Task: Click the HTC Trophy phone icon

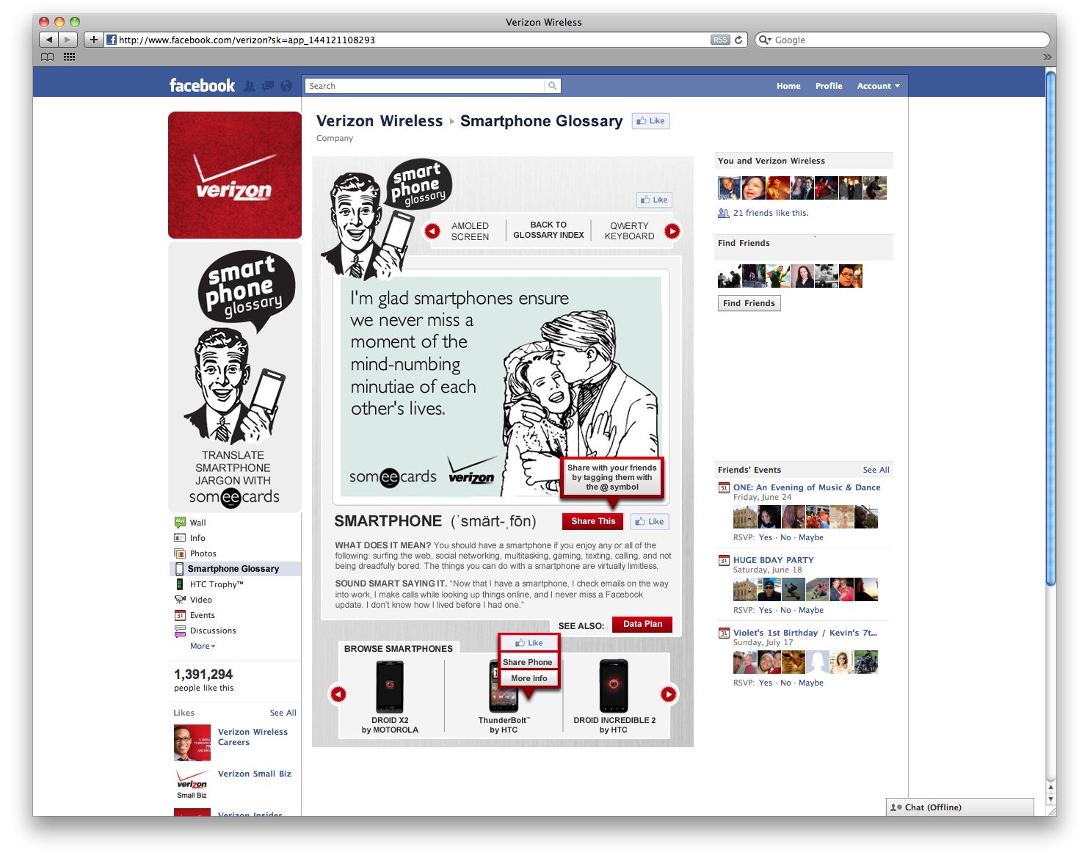Action: coord(180,584)
